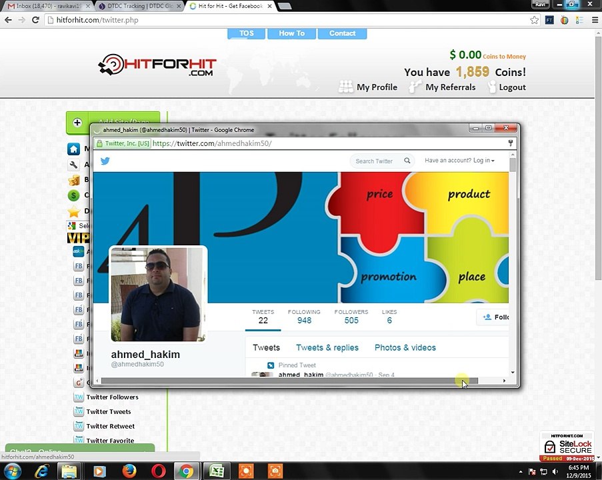This screenshot has width=602, height=480.
Task: Click the main page vertical scrollbar
Action: pyautogui.click(x=598, y=158)
